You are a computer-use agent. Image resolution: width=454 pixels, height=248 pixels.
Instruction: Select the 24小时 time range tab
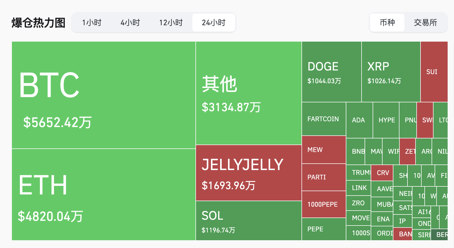214,22
